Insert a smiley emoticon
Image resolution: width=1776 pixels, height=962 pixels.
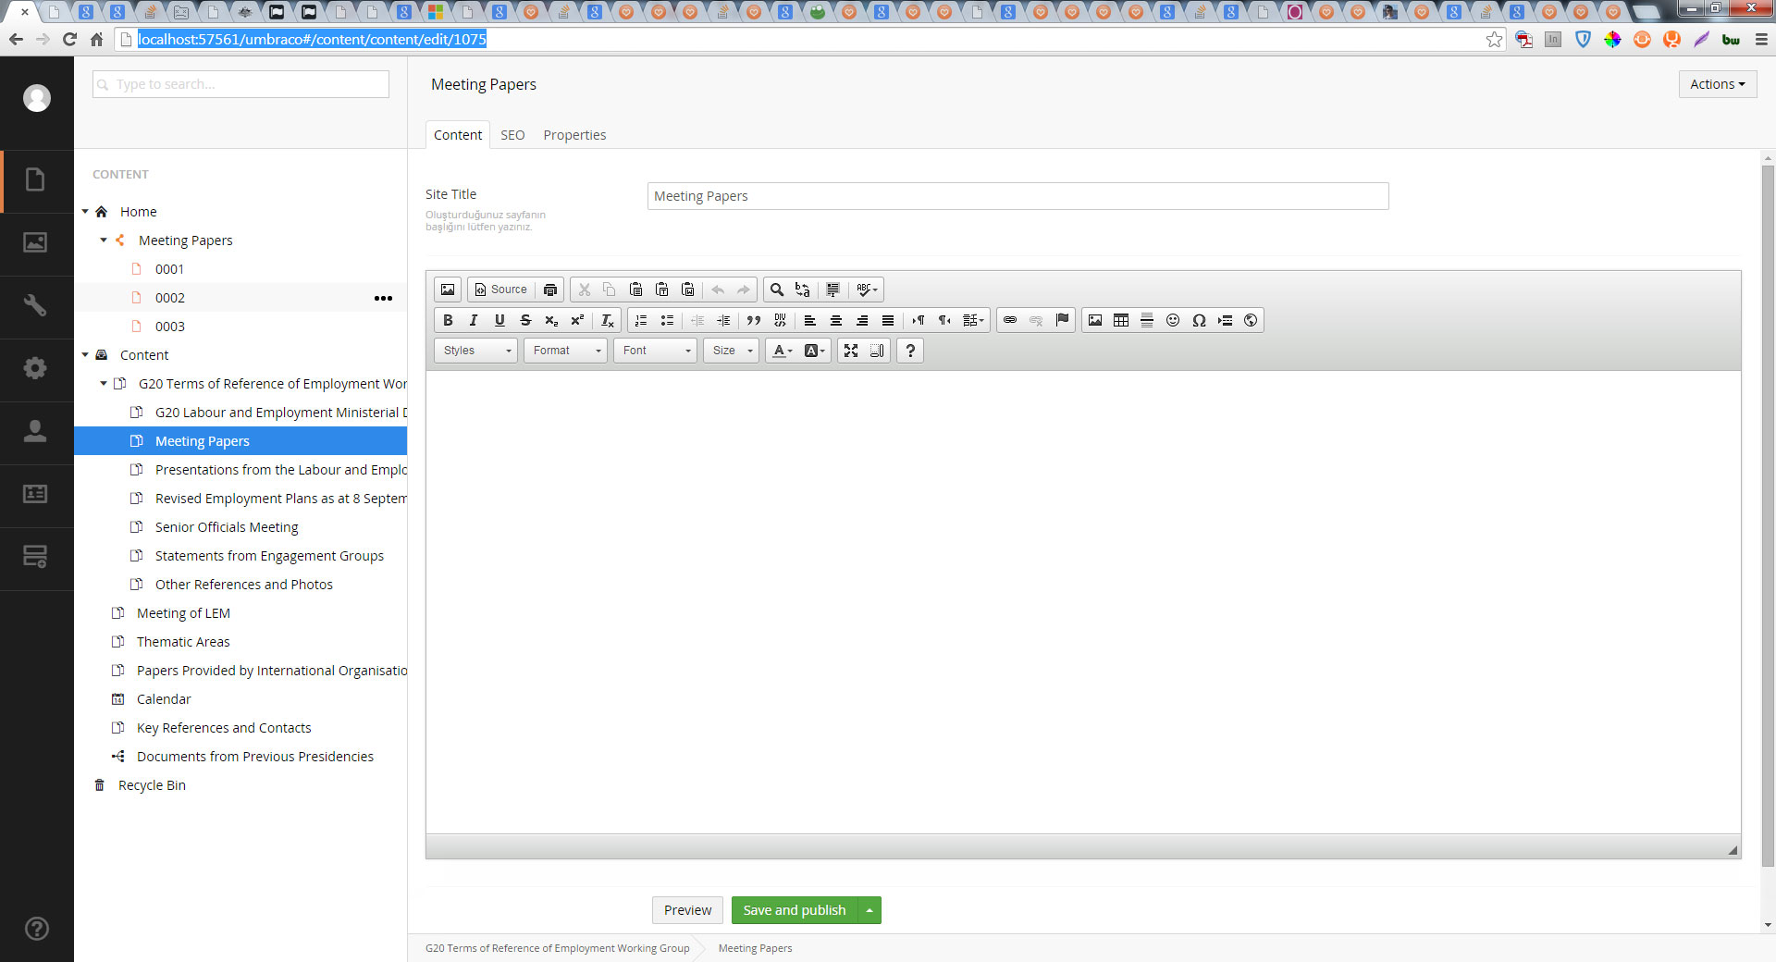click(1173, 320)
